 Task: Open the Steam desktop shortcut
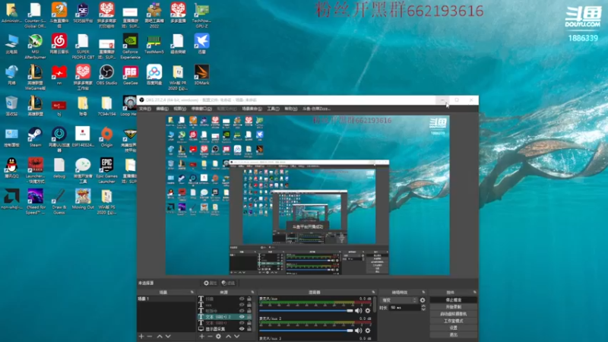35,137
